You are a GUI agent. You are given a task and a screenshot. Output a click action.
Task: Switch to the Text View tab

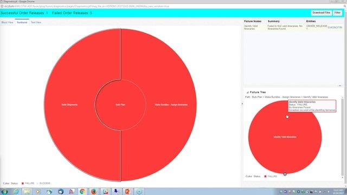click(36, 22)
